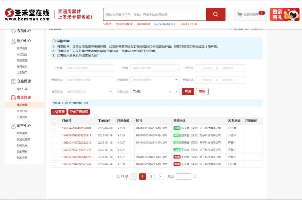Open 开票记录 in the sidebar
302x200 pixels.
pos(22,111)
